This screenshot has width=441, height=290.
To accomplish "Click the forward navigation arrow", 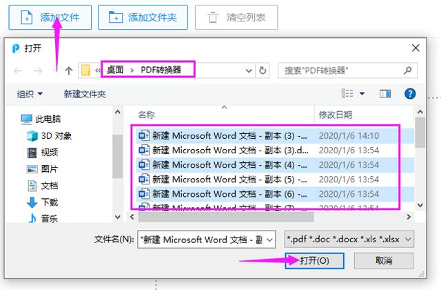I will (38, 70).
